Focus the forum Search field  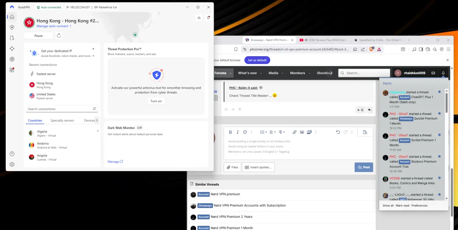pyautogui.click(x=364, y=73)
